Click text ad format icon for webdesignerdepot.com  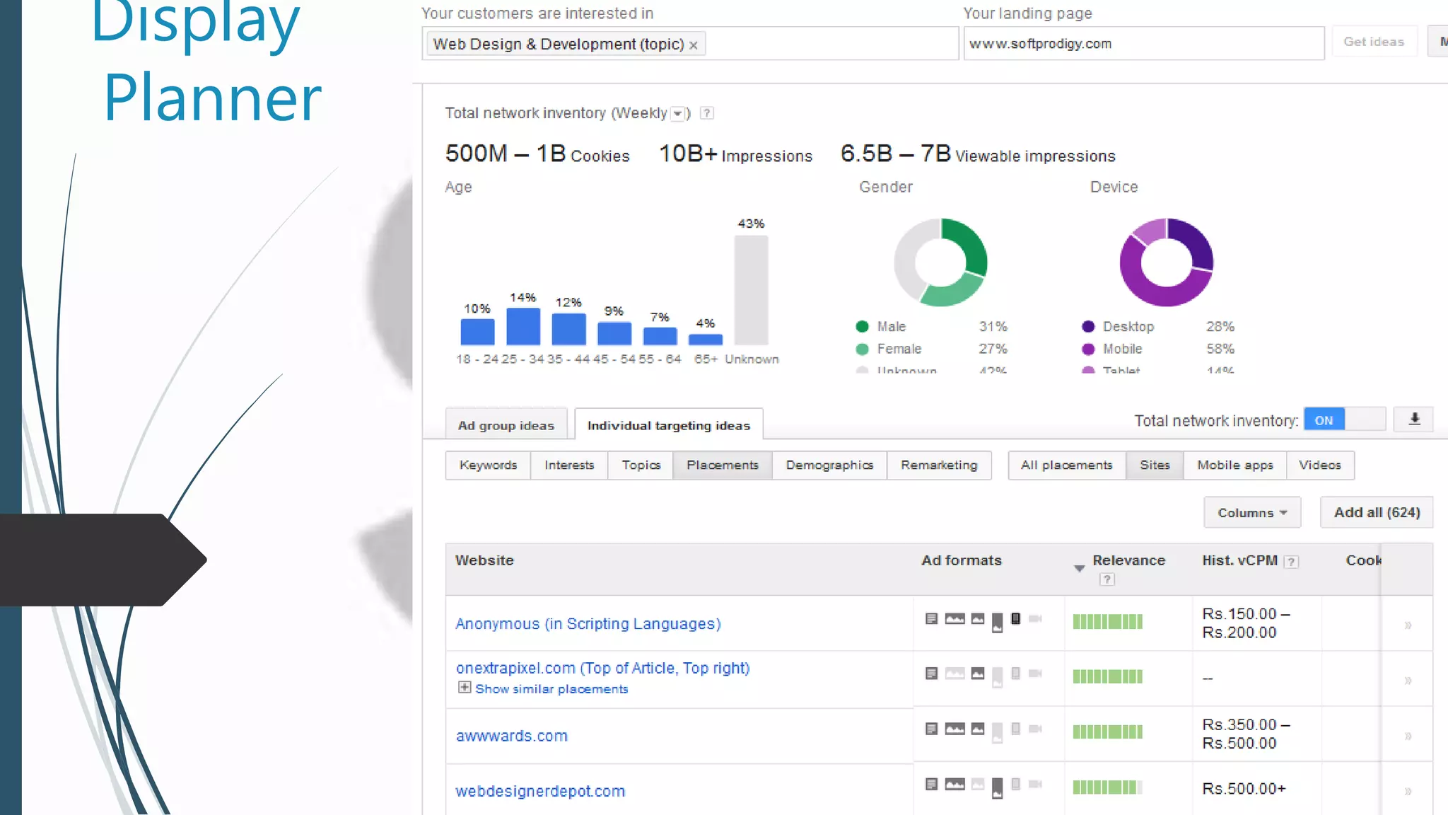pos(931,784)
